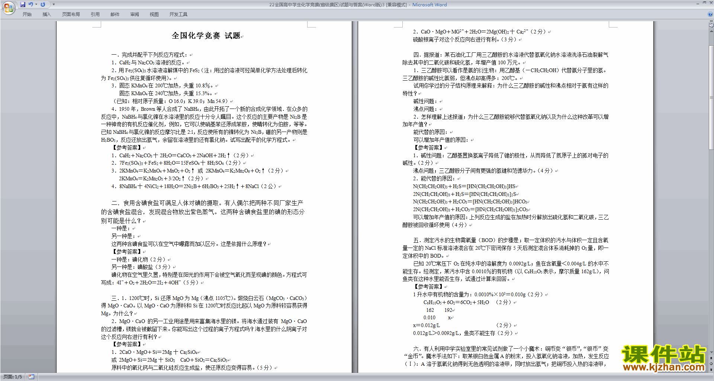The width and height of the screenshot is (714, 381).
Task: Click paragraph starting 二．食用含碘食盐
Action: (203, 212)
